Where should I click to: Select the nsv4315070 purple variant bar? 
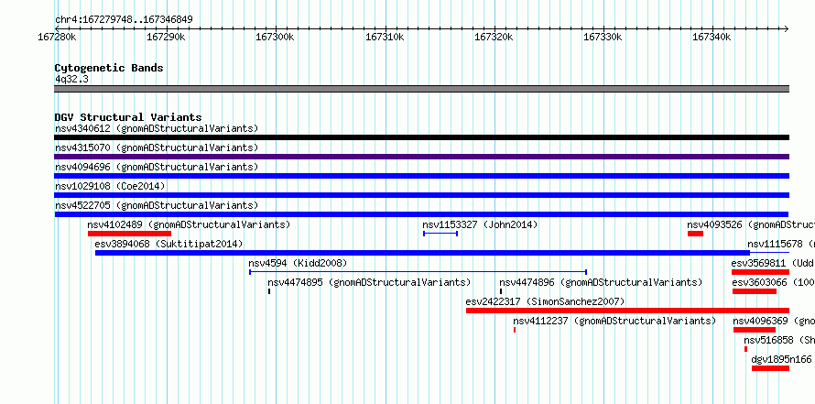[x=421, y=157]
